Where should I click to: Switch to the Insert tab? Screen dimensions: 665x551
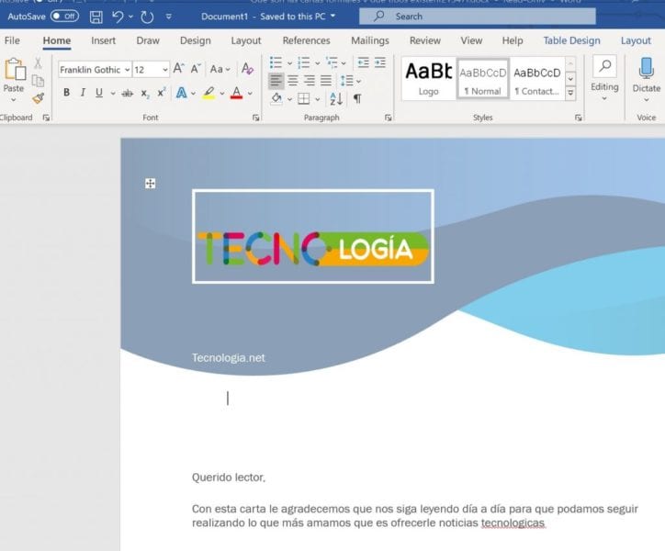(103, 40)
